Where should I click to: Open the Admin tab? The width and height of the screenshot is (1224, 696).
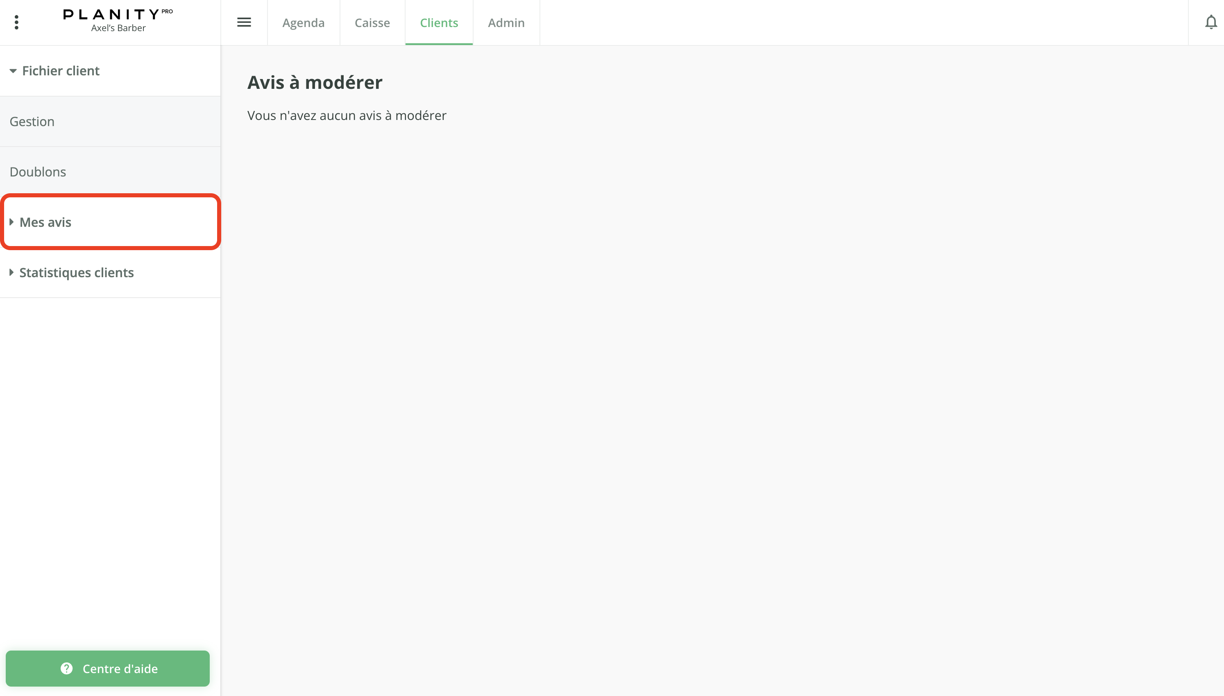coord(506,23)
